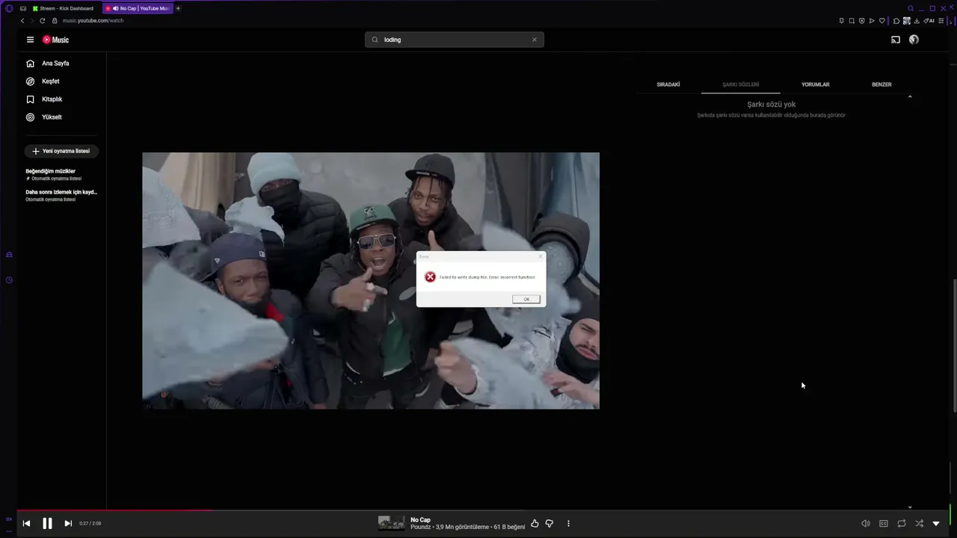Open the easy setup menu icon

click(x=941, y=21)
